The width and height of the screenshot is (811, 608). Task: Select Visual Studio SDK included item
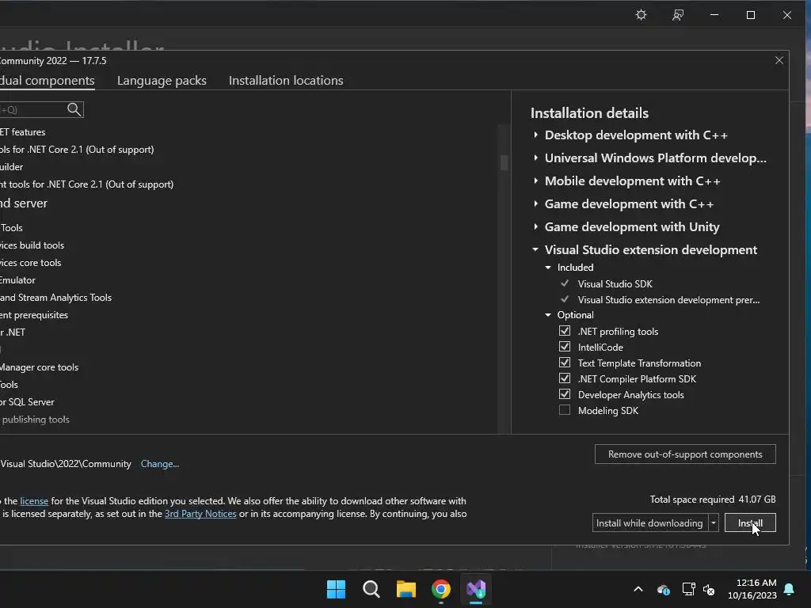[x=615, y=284]
